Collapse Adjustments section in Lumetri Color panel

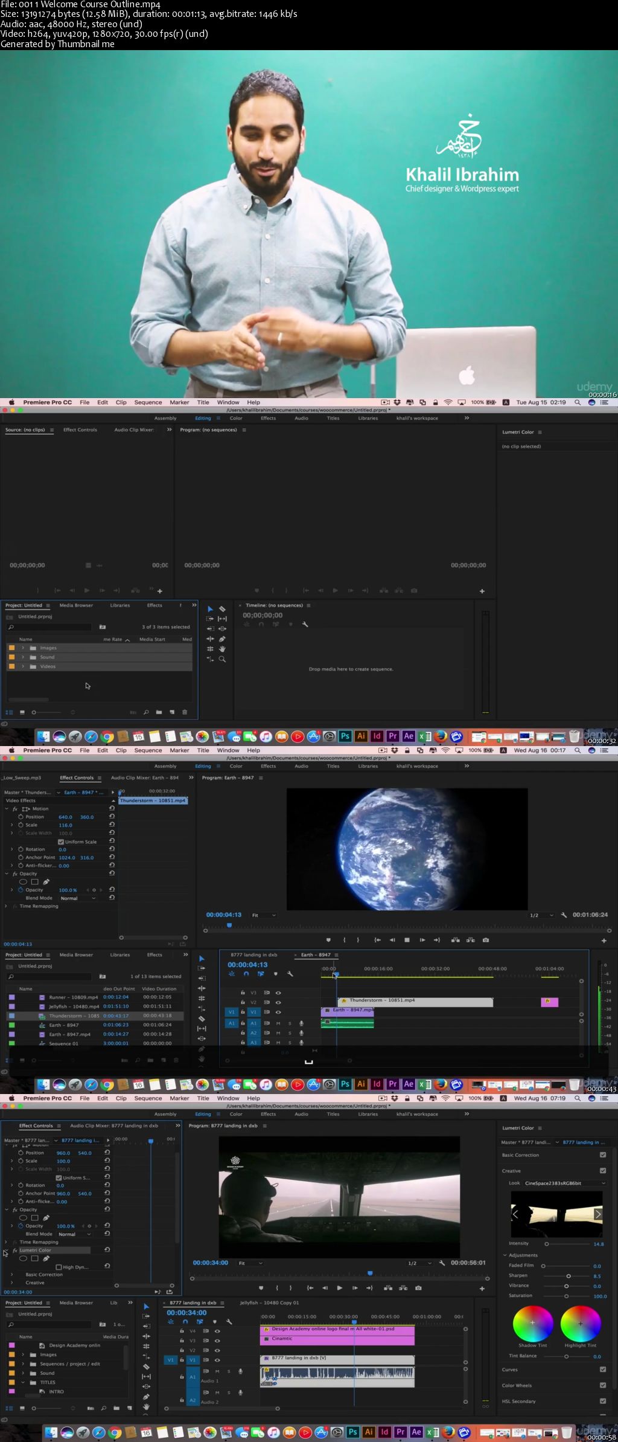(505, 1255)
